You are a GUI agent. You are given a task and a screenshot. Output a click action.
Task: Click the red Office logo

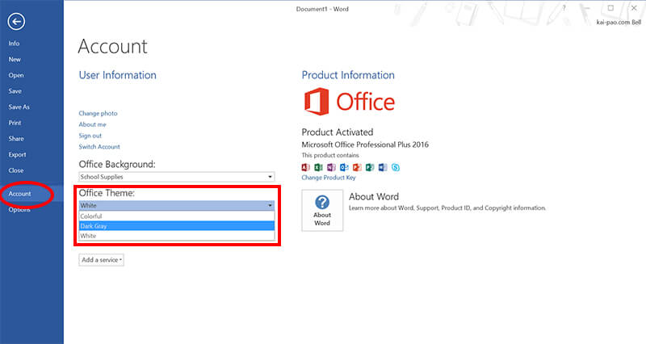pyautogui.click(x=349, y=102)
